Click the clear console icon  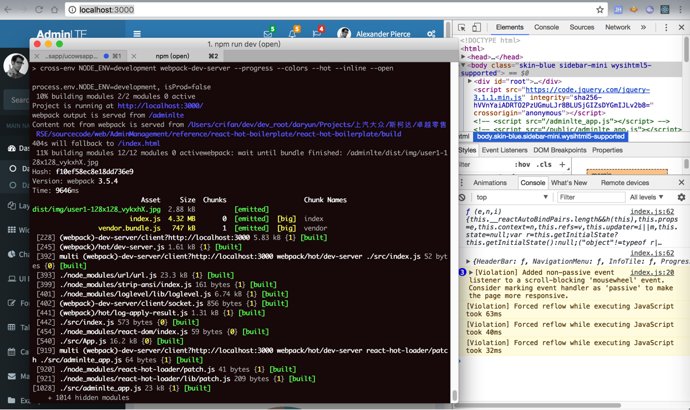(x=462, y=197)
